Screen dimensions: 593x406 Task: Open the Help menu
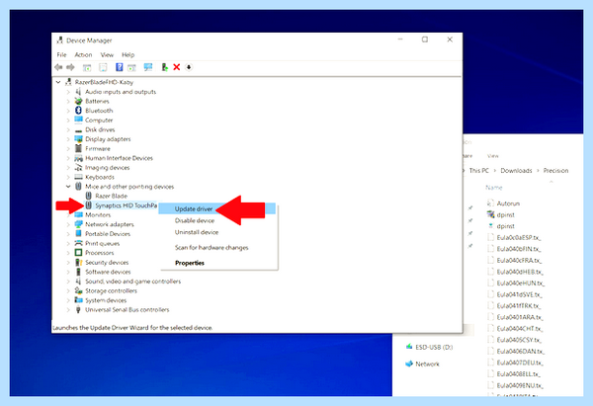[x=128, y=54]
